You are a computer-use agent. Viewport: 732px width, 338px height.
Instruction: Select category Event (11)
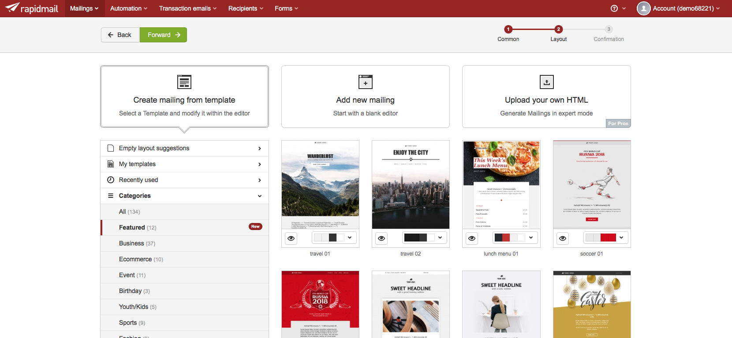pyautogui.click(x=185, y=275)
